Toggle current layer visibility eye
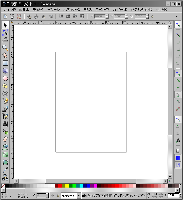 point(52,195)
